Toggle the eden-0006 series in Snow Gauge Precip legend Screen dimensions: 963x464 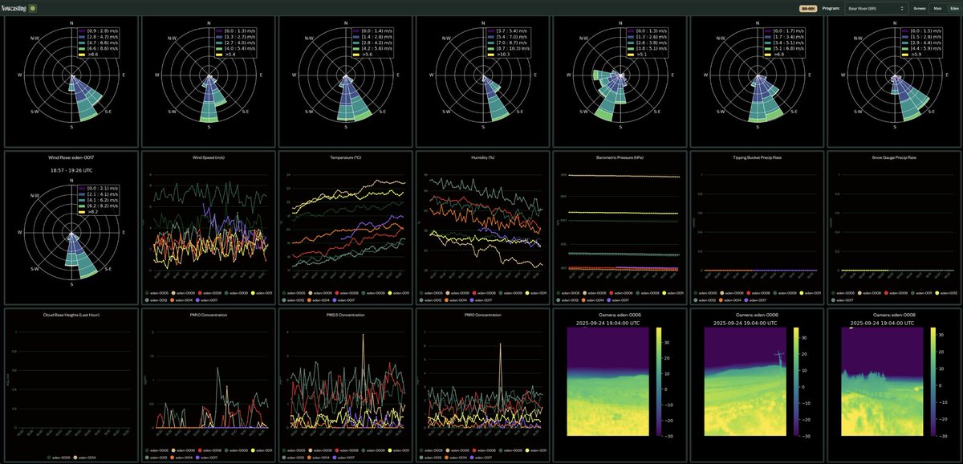[861, 293]
